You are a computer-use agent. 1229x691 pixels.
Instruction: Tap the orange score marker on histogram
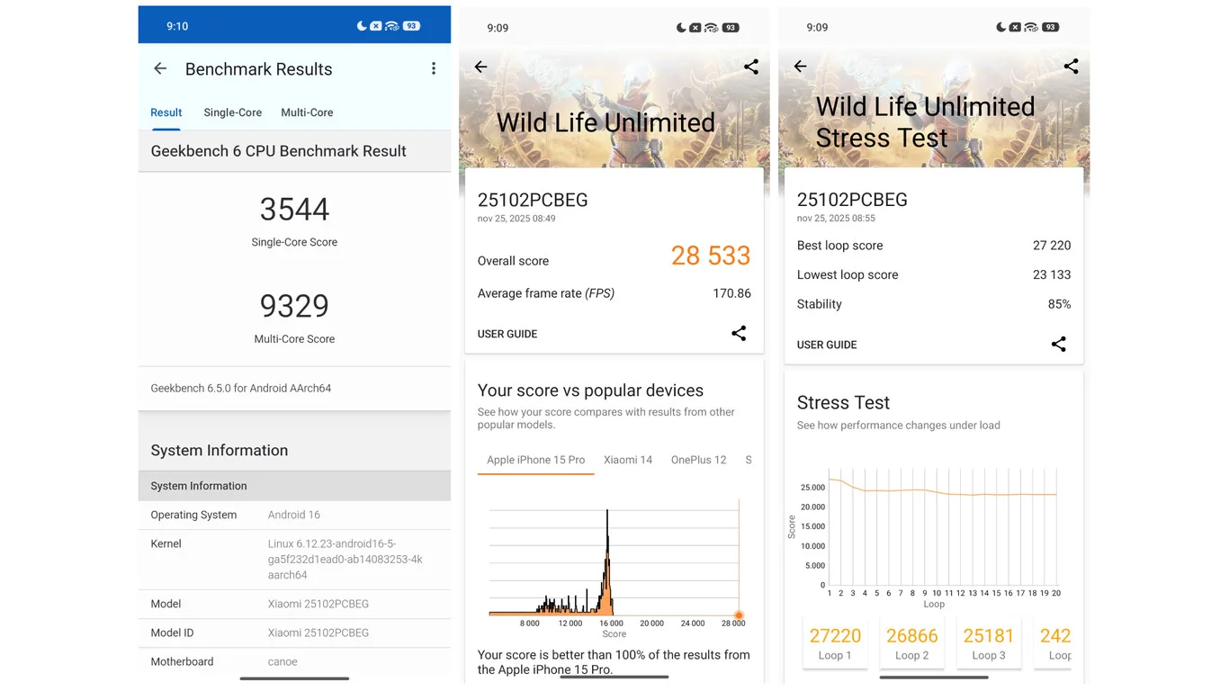tap(739, 615)
